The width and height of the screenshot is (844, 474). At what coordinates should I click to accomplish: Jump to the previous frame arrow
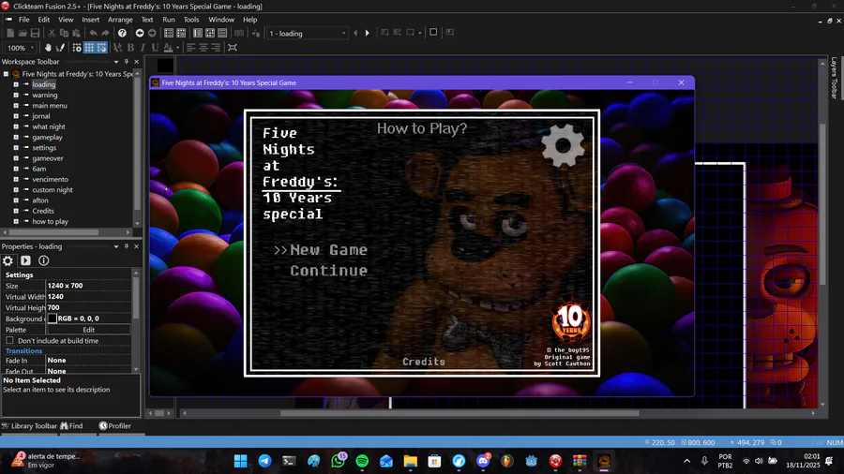355,34
